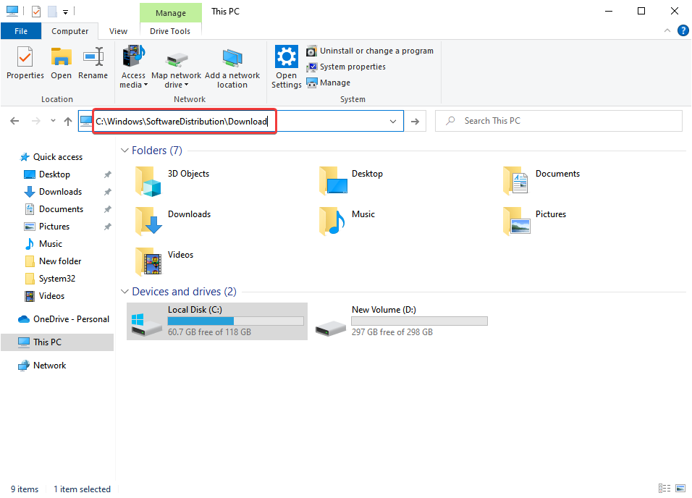
Task: Open Pictures in the navigation pane
Action: point(54,227)
